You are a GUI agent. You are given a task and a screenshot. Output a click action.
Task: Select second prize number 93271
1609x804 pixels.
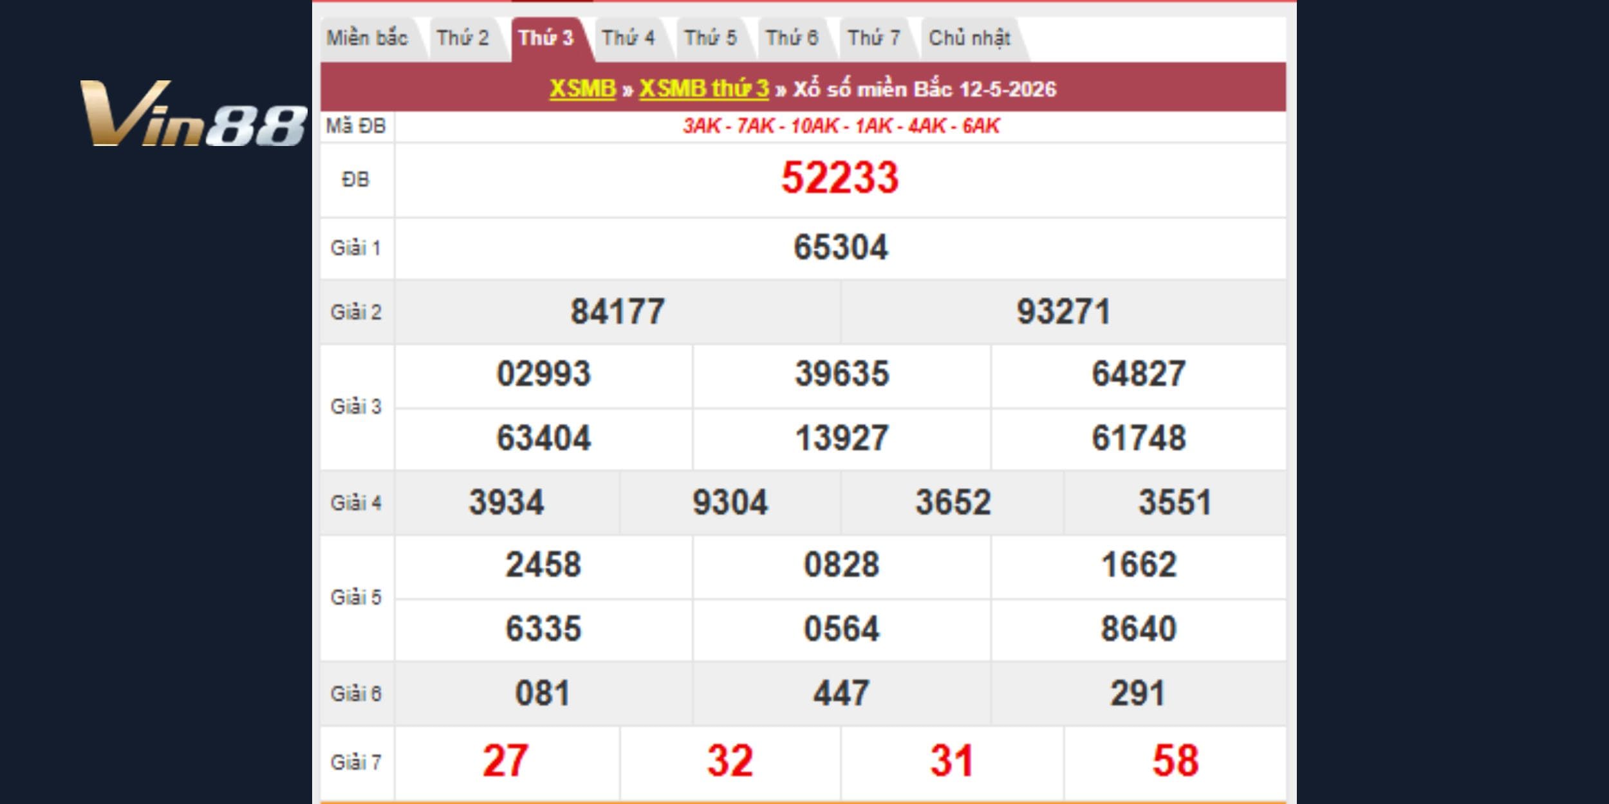tap(1063, 312)
